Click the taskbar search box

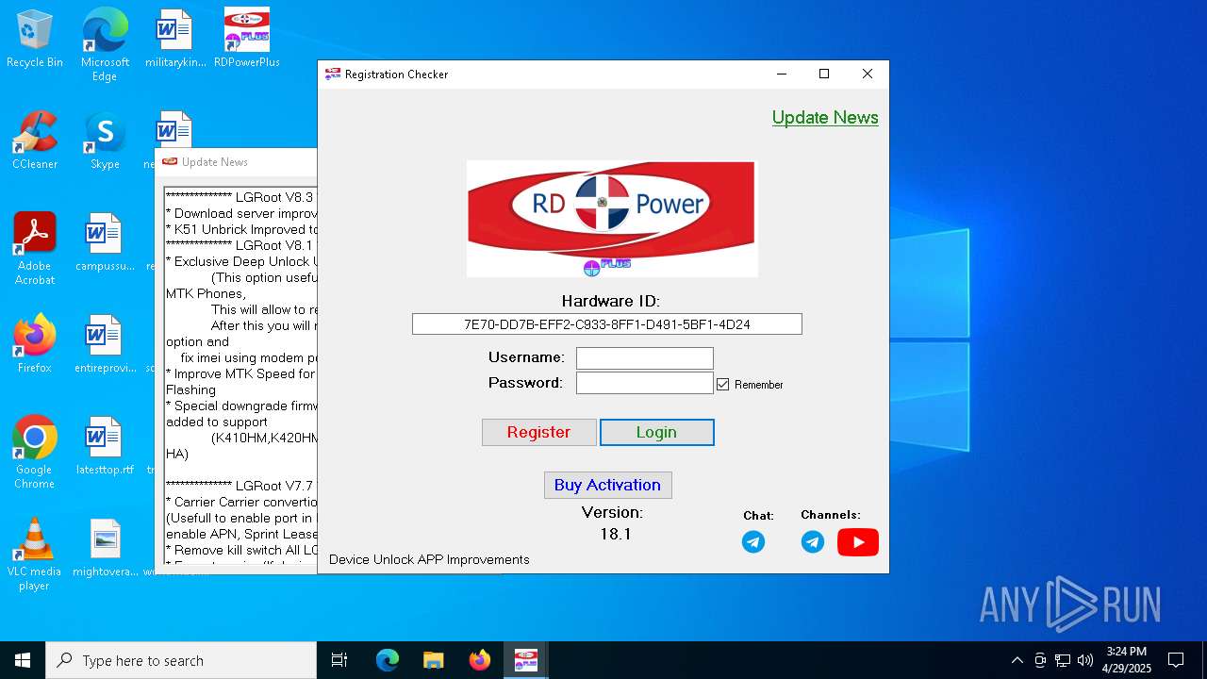pyautogui.click(x=181, y=660)
